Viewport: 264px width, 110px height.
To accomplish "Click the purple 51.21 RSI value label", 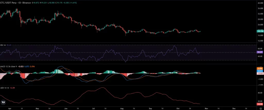I will (x=260, y=52).
